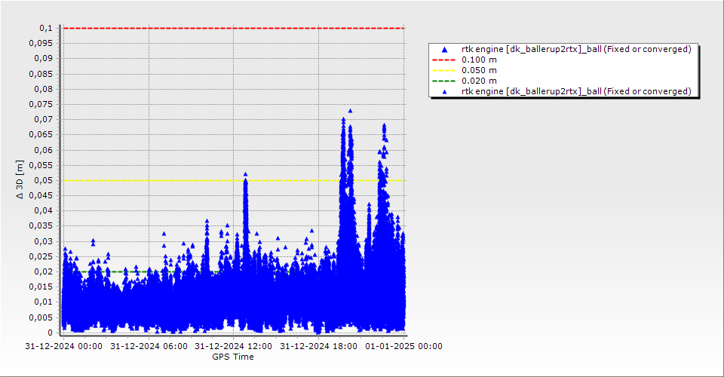Viewport: 724px width, 377px height.
Task: Click the red 0.1 m threshold line in plot
Action: pos(234,28)
